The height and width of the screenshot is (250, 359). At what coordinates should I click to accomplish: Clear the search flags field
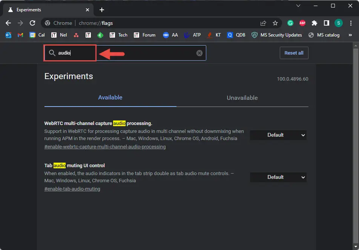click(x=199, y=53)
